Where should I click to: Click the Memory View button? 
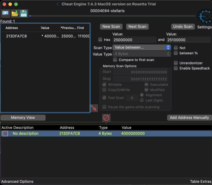(x=23, y=118)
